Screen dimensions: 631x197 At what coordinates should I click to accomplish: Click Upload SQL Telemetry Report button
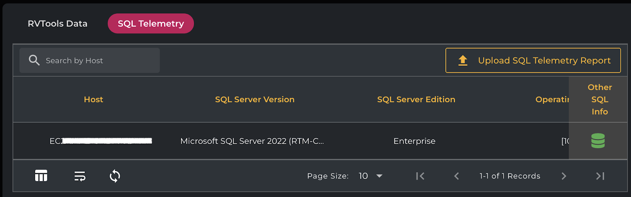click(533, 61)
